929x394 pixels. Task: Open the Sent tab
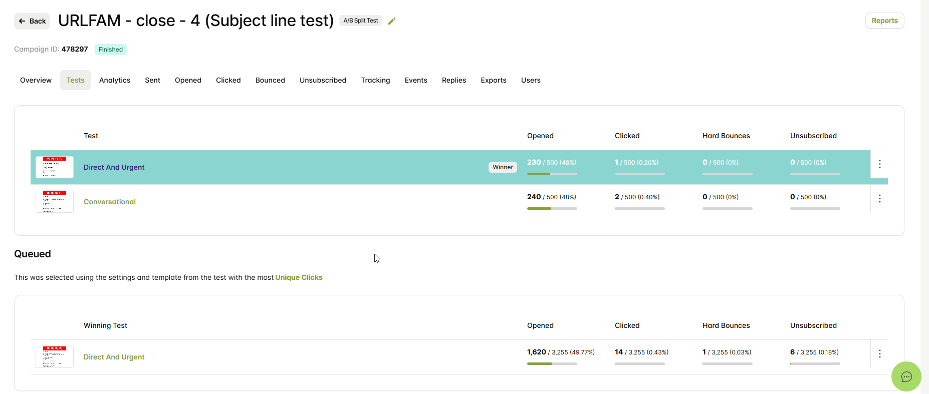coord(152,80)
